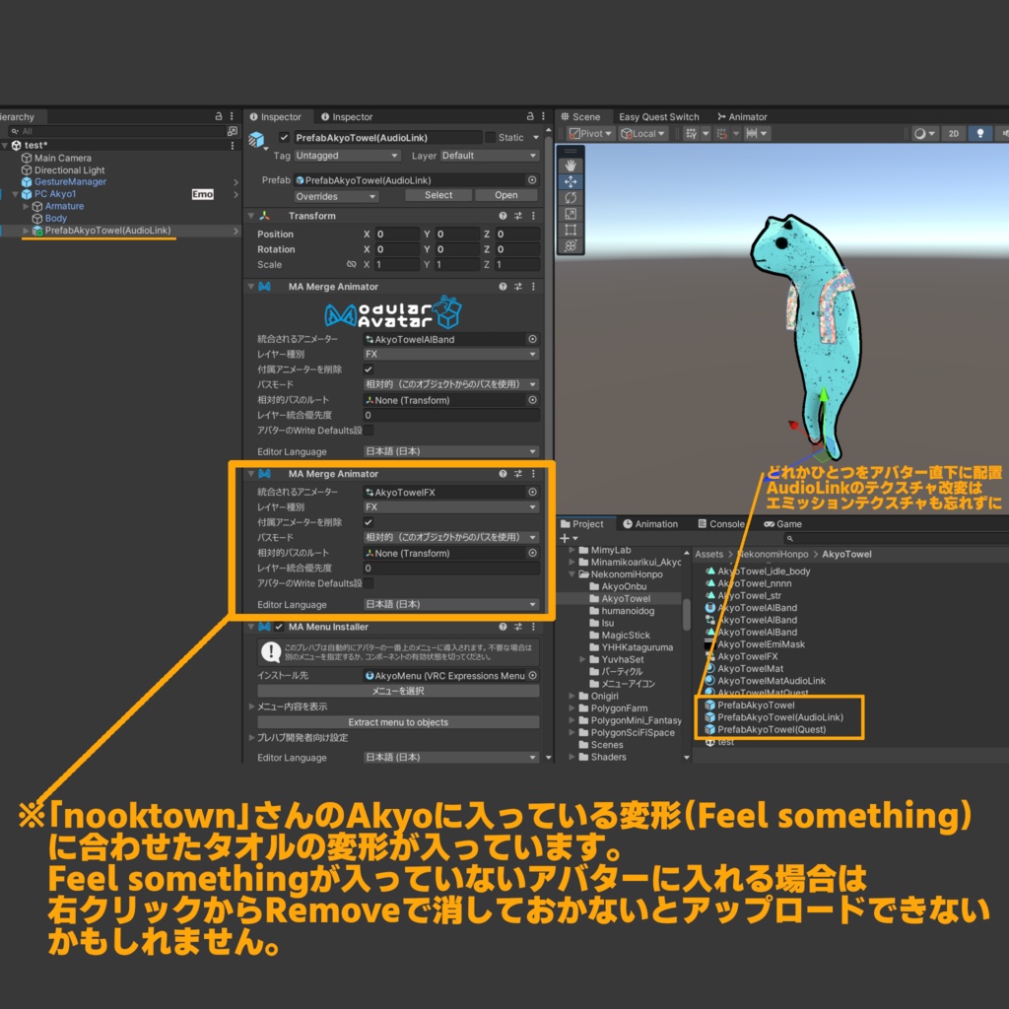Image resolution: width=1009 pixels, height=1009 pixels.
Task: Select the Rect transform tool
Action: click(570, 229)
